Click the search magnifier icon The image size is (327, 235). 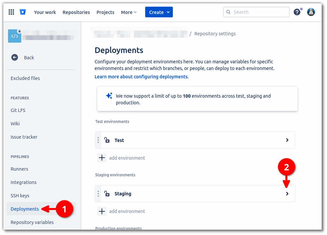pos(228,12)
